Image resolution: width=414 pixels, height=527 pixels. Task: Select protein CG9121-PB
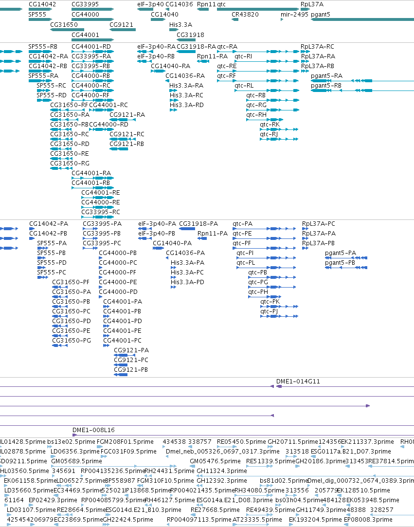pyautogui.click(x=131, y=370)
